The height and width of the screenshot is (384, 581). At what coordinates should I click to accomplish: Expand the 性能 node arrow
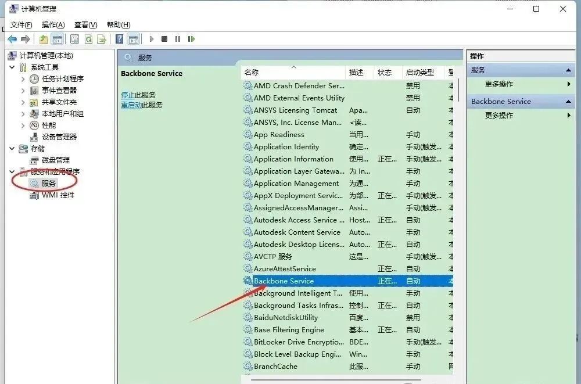tap(23, 125)
